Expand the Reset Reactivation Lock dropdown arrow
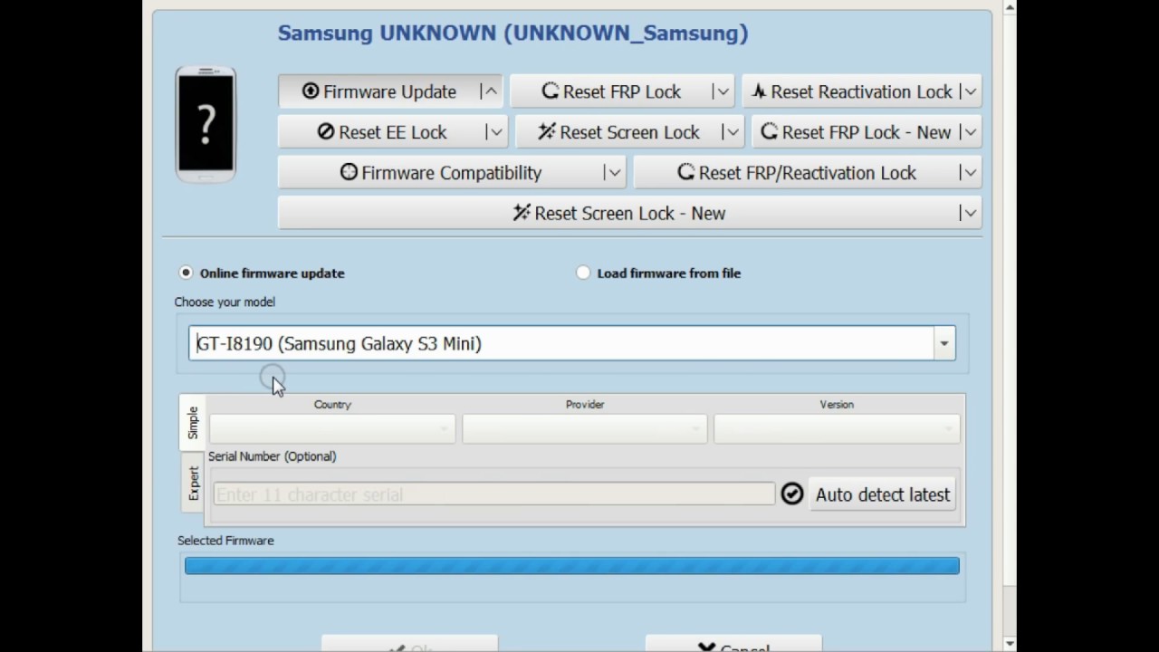The height and width of the screenshot is (652, 1159). pos(970,91)
